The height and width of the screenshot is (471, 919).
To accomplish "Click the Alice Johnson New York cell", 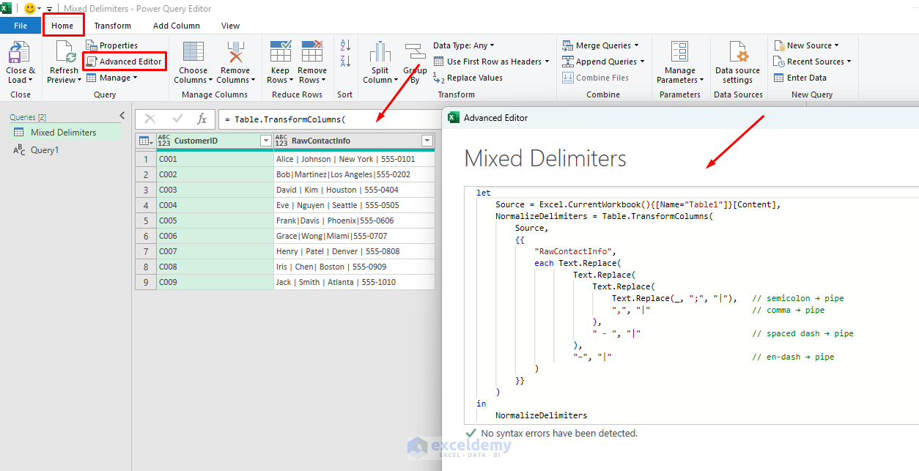I will click(354, 159).
